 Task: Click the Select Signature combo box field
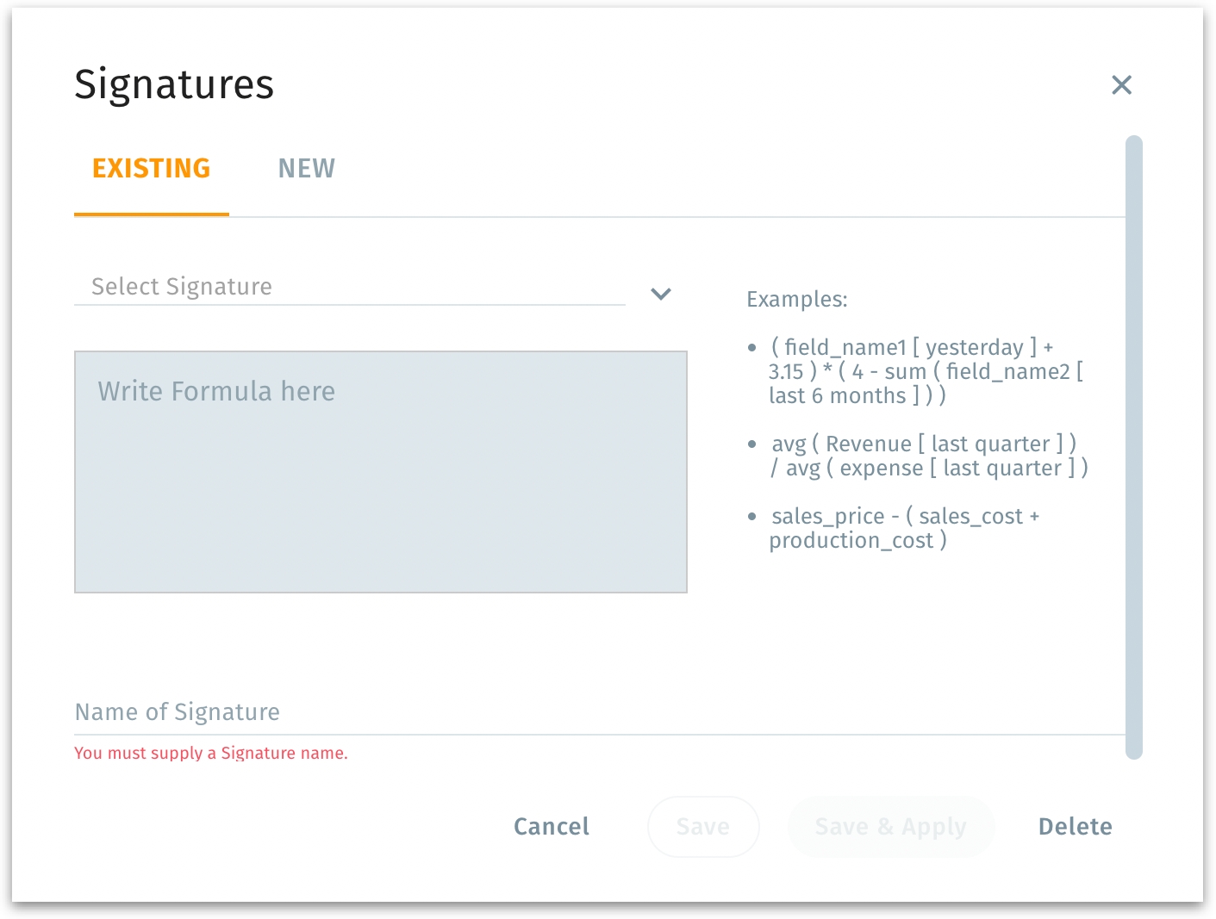[349, 287]
